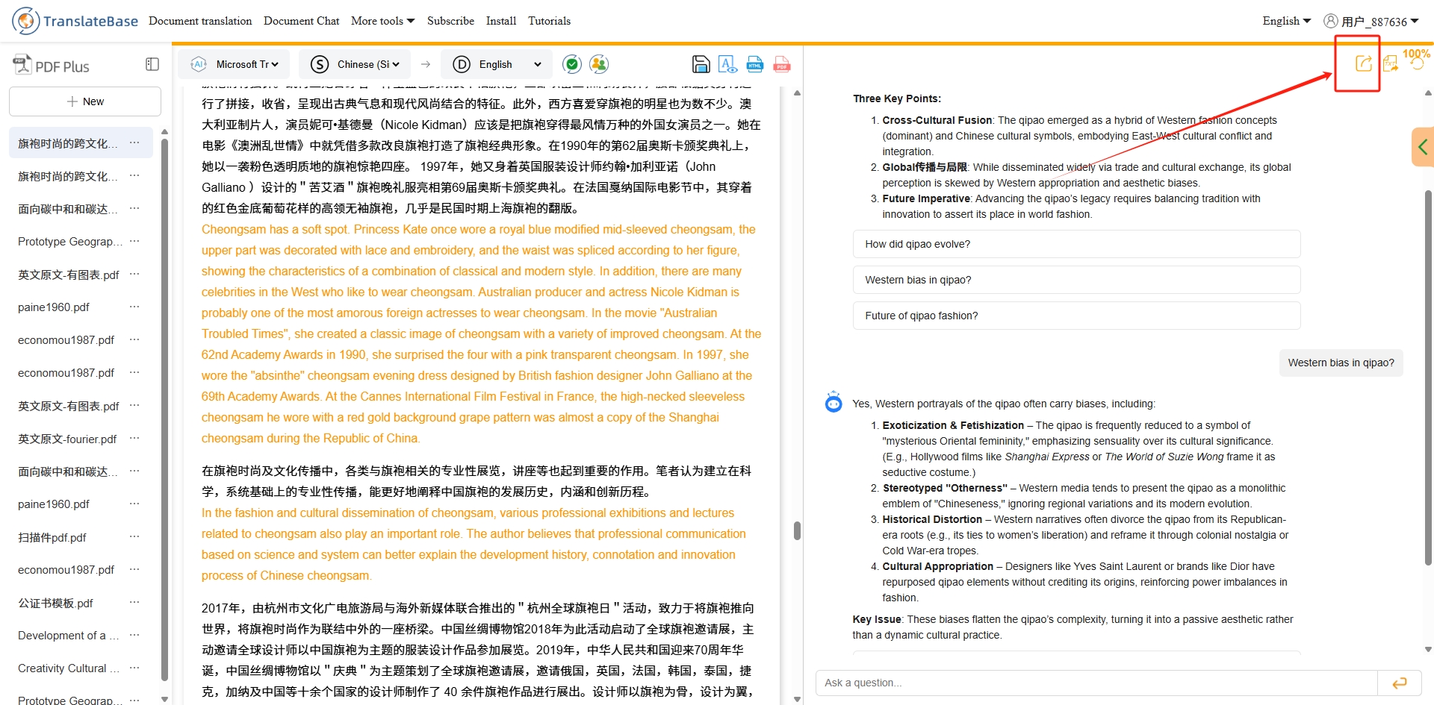
Task: Open options menu for 扫描件pdf.pdf
Action: tap(134, 536)
